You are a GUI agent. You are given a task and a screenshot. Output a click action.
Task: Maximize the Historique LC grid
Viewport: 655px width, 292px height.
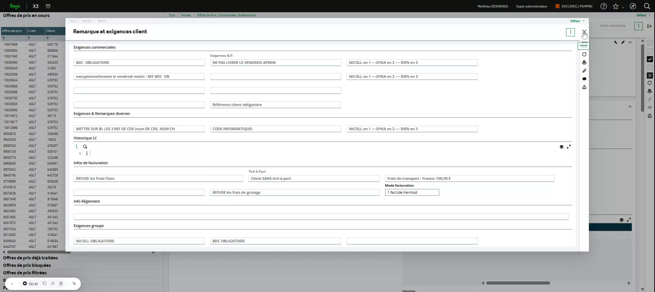[x=569, y=147]
